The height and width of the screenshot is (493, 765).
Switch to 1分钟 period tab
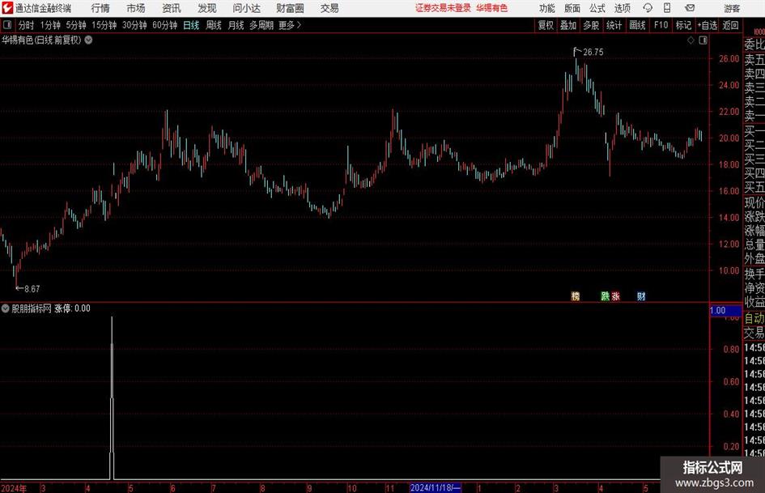(x=50, y=25)
